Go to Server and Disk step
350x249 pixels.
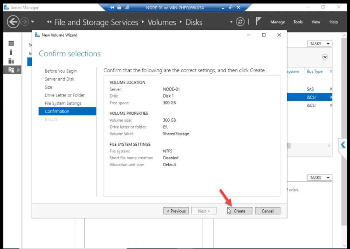point(60,79)
